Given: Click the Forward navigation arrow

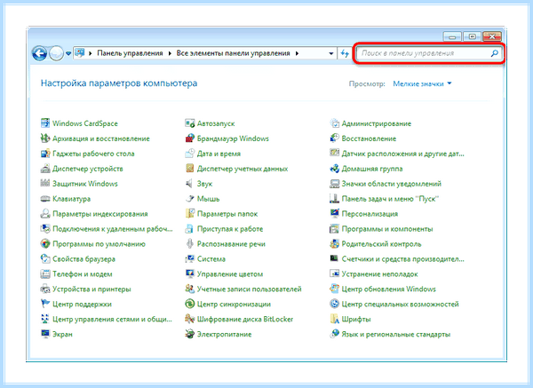Looking at the screenshot, I should pos(56,53).
